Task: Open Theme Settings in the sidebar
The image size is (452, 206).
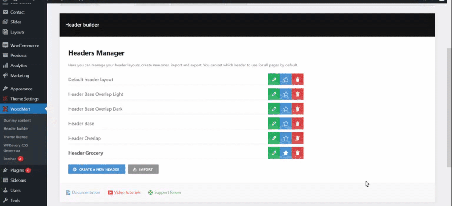Action: coord(24,99)
